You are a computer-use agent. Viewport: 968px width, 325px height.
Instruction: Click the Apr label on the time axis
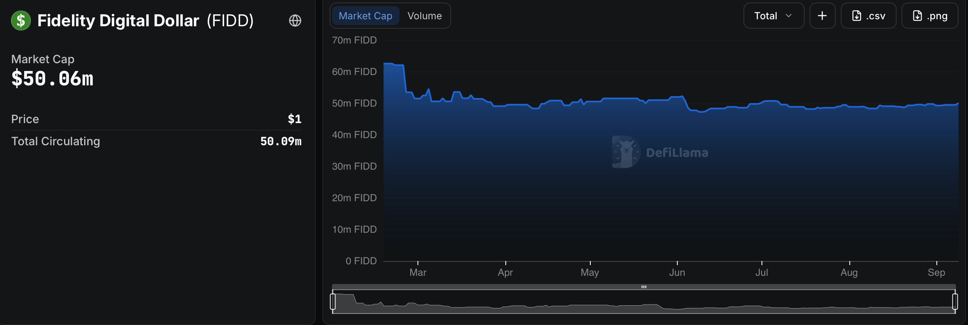click(505, 272)
